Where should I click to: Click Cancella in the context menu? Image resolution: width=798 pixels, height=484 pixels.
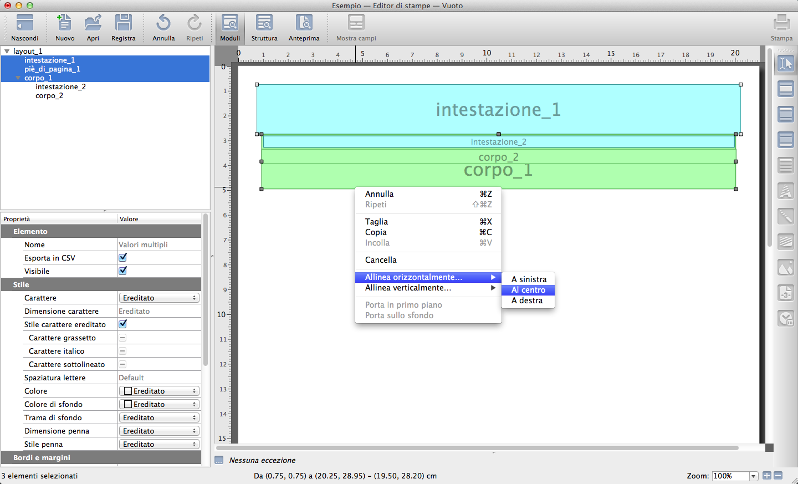click(381, 260)
